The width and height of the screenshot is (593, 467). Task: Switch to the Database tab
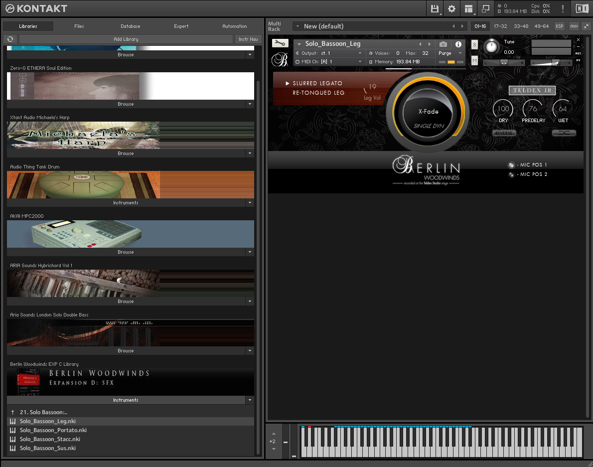(130, 26)
